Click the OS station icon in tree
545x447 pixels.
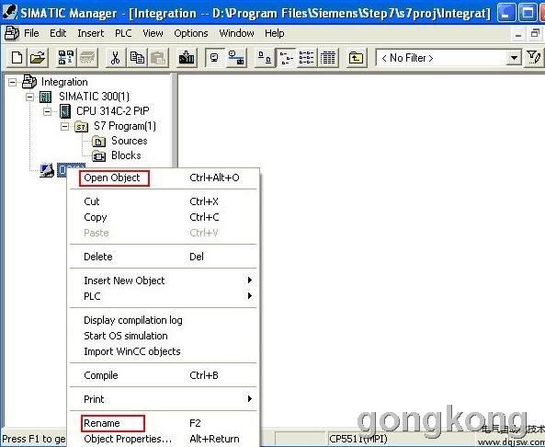point(47,170)
